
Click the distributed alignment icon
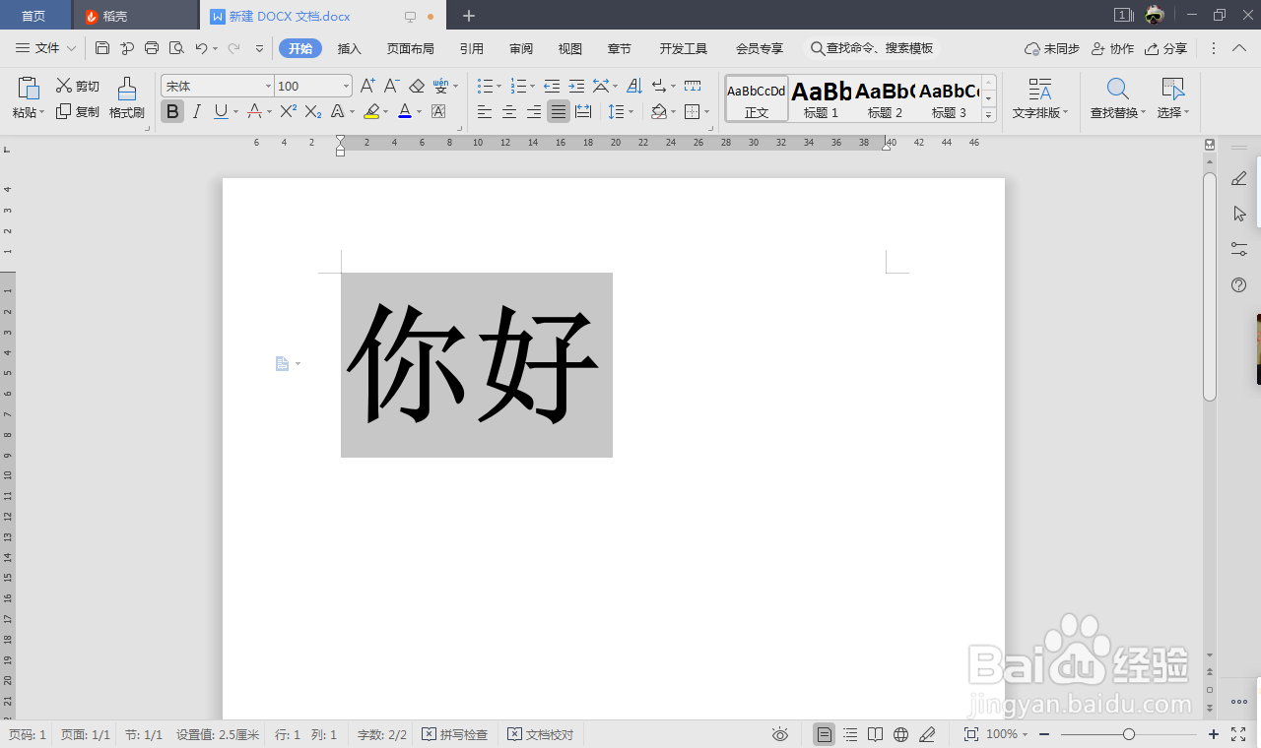(583, 112)
